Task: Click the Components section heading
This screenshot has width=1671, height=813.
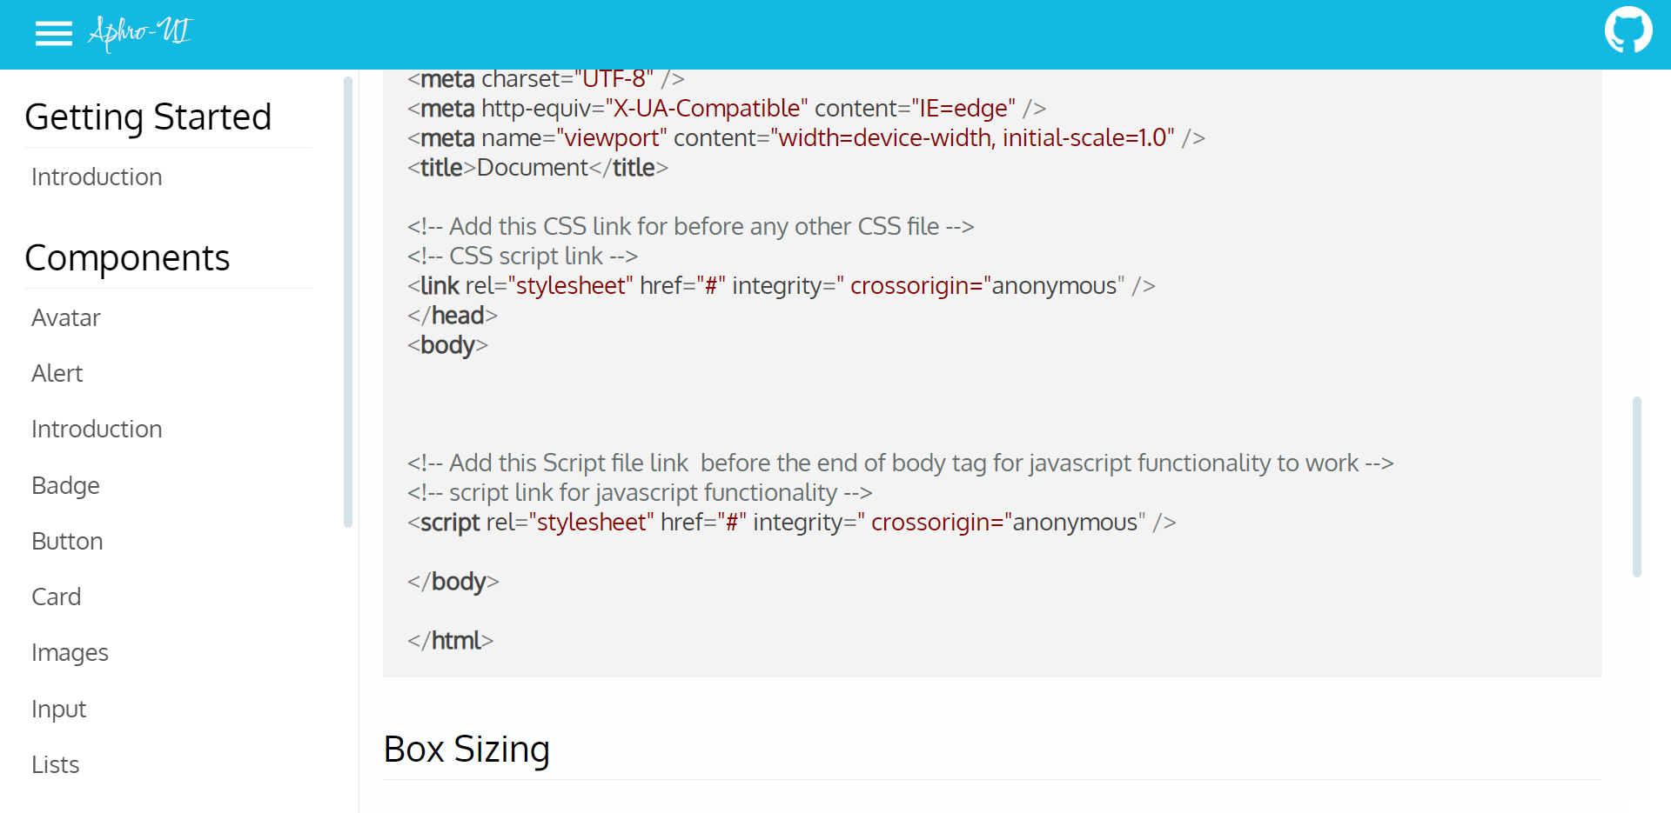Action: click(128, 257)
